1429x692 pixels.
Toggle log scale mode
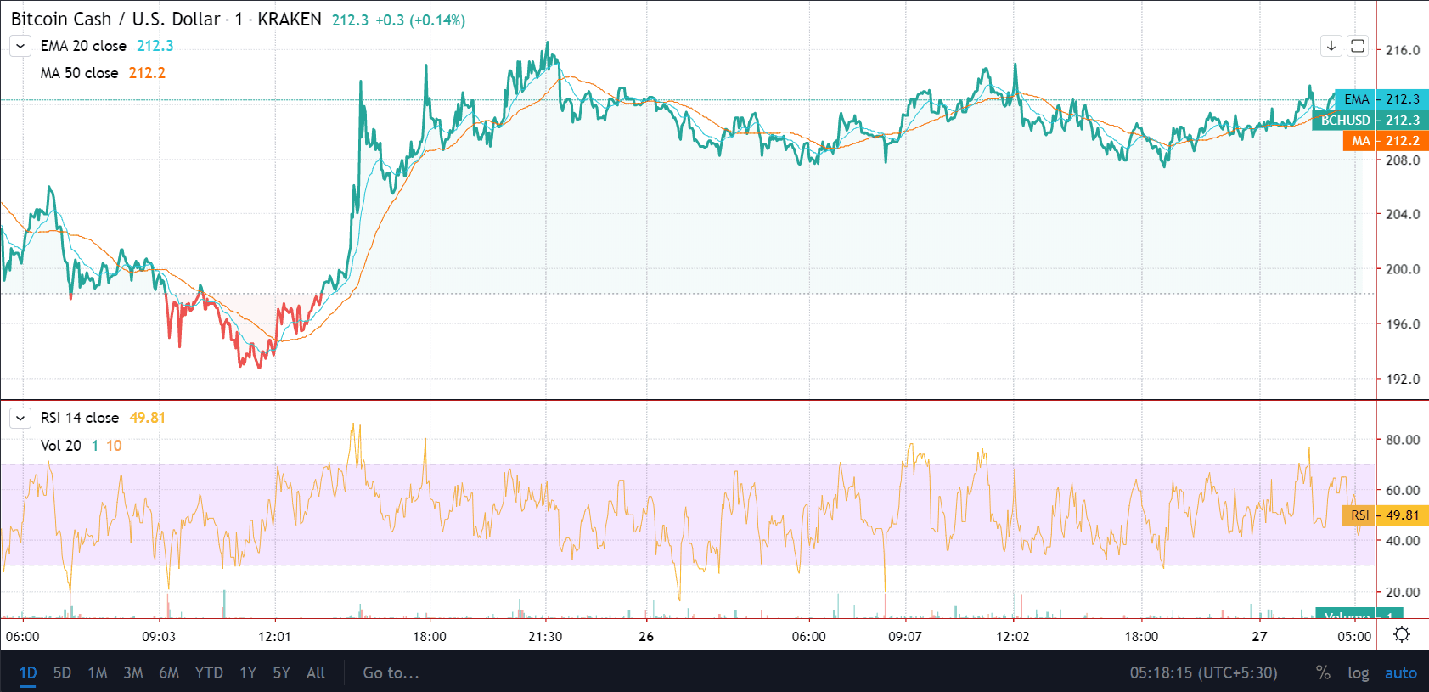click(x=1359, y=673)
